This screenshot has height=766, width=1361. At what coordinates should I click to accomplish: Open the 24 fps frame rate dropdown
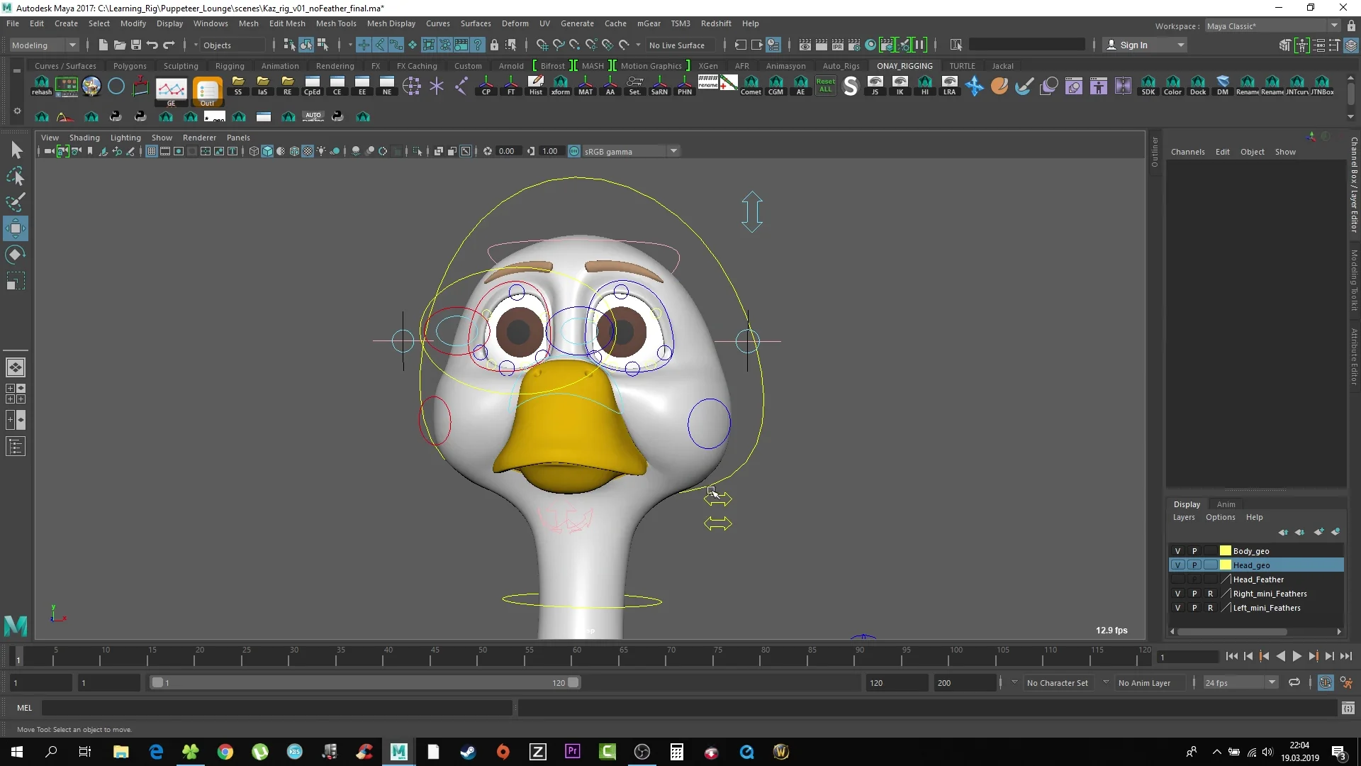coord(1240,682)
